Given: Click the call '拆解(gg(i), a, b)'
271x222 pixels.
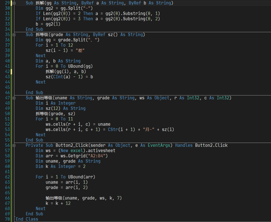Looking at the screenshot, I should 66,72.
